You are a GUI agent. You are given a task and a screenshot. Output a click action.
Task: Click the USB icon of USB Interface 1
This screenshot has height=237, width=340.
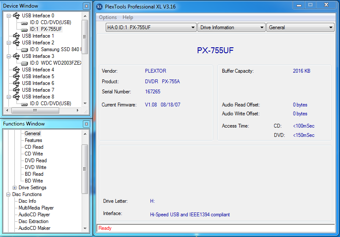pos(16,36)
